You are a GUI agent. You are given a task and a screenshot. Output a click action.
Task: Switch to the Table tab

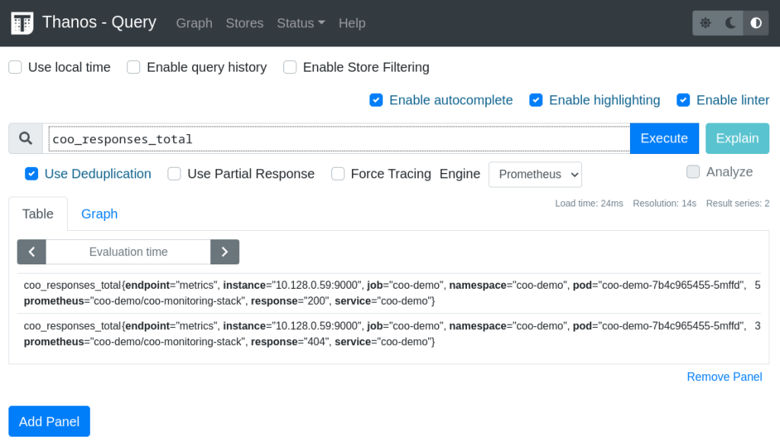click(x=38, y=214)
